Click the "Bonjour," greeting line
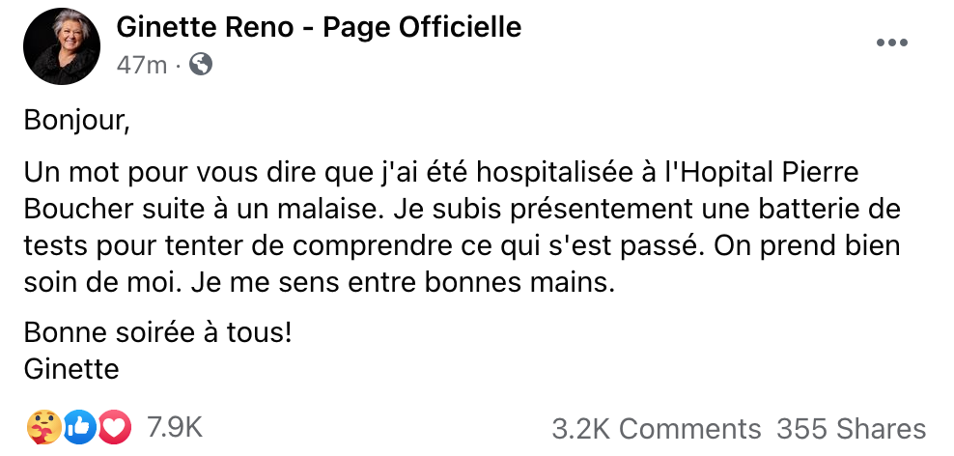The height and width of the screenshot is (456, 954). [x=75, y=122]
